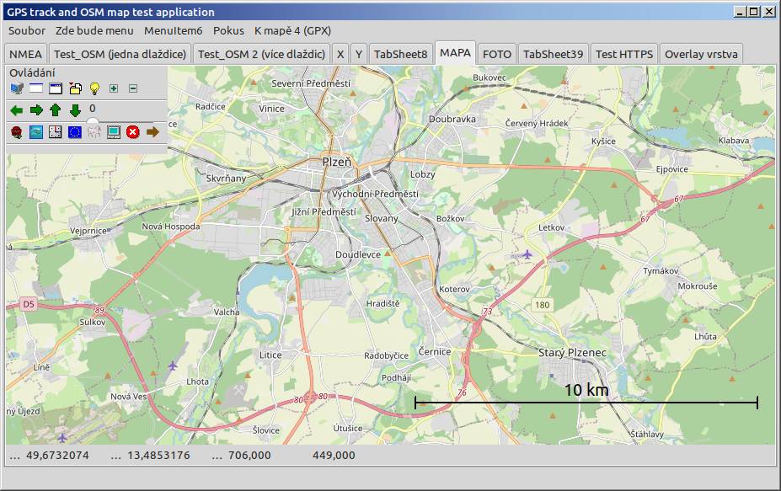The image size is (781, 491).
Task: Click the plain white window icon
Action: [36, 88]
